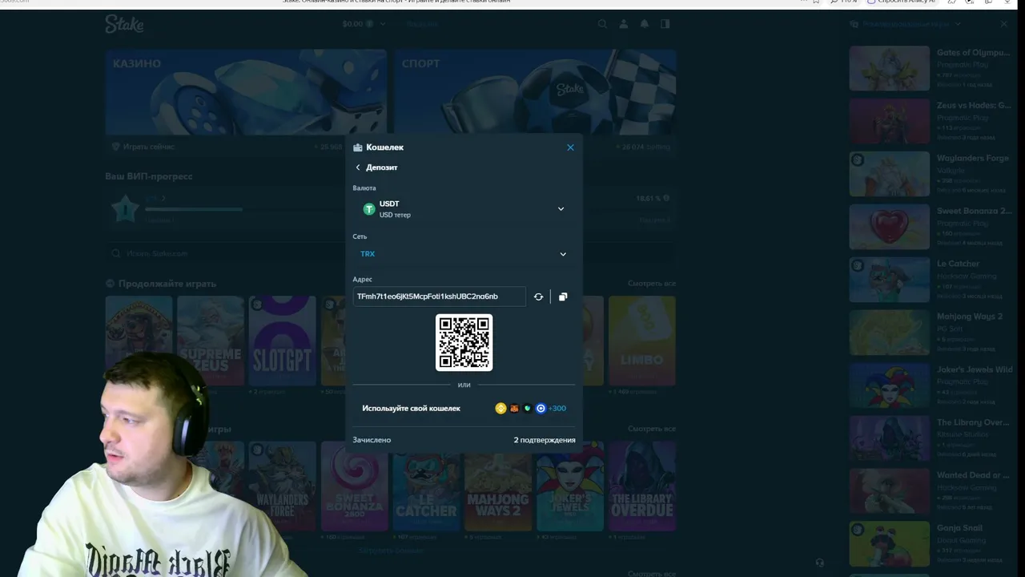The image size is (1025, 577).
Task: Select the blue Coinbase wallet icon
Action: [x=541, y=409]
